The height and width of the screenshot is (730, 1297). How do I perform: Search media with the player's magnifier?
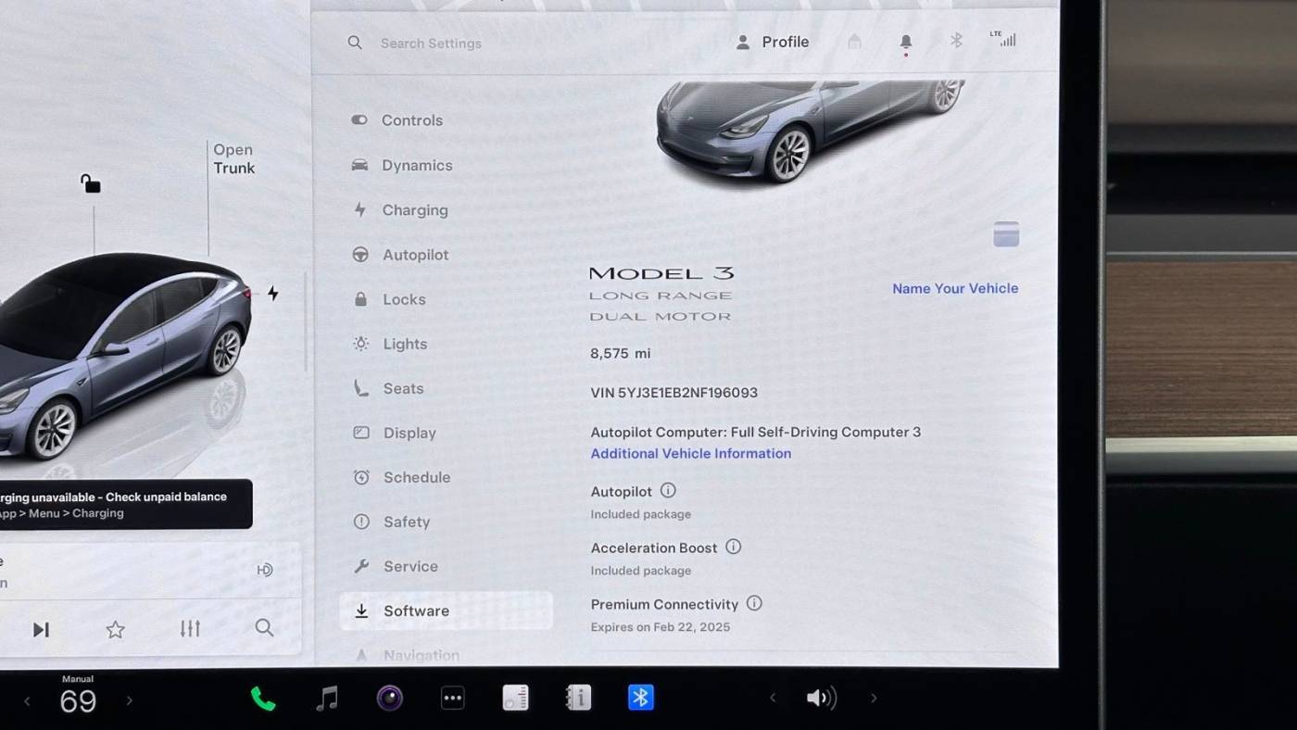click(264, 628)
